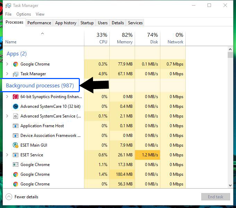The width and height of the screenshot is (236, 208).
Task: Sort by the 82% Memory column header
Action: coord(122,38)
